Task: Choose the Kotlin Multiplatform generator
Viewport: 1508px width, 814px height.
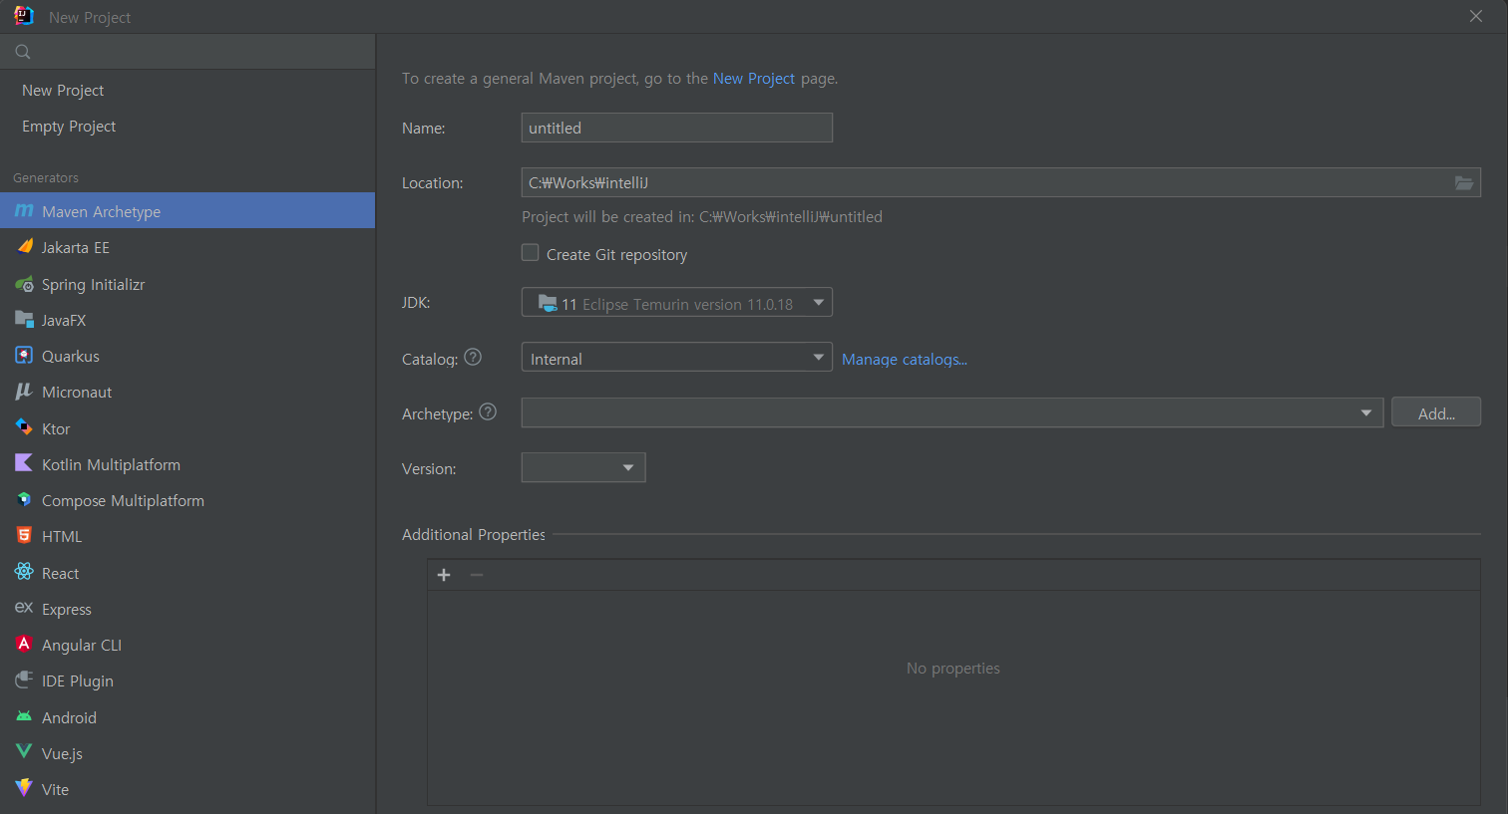Action: click(188, 464)
